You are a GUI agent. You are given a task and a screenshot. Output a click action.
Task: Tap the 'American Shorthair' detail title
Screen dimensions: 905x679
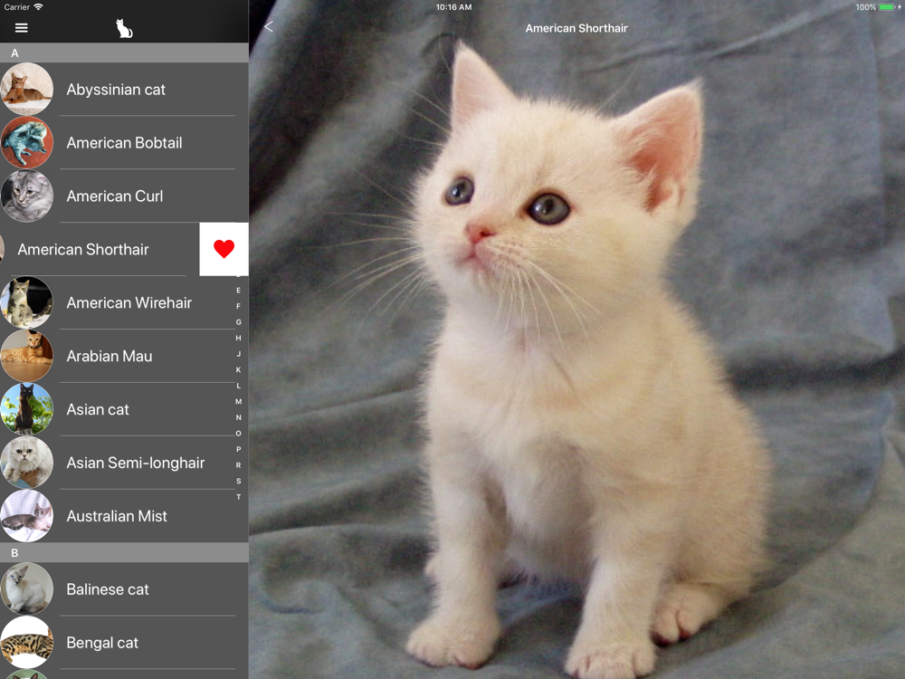576,28
